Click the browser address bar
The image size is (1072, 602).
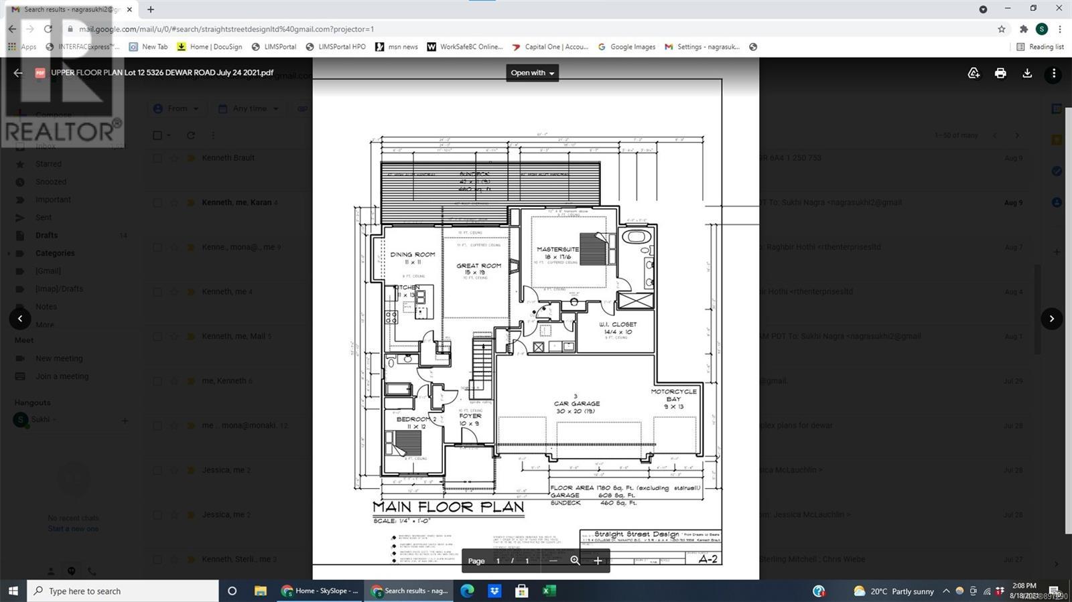coord(529,29)
